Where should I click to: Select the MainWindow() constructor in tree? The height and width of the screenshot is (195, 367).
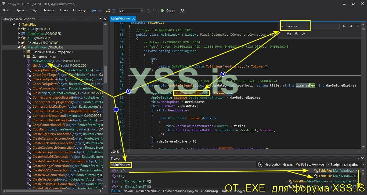56,61
